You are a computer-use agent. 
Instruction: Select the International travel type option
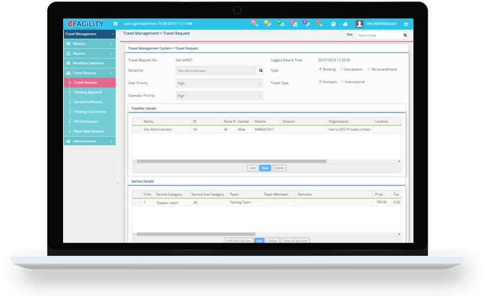[343, 82]
